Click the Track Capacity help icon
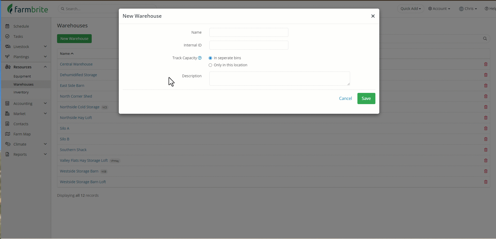 point(200,58)
